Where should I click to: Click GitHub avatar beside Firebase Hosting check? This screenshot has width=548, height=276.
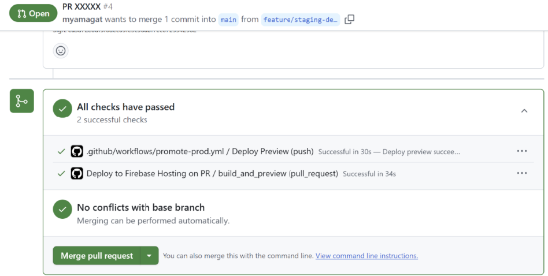click(77, 173)
